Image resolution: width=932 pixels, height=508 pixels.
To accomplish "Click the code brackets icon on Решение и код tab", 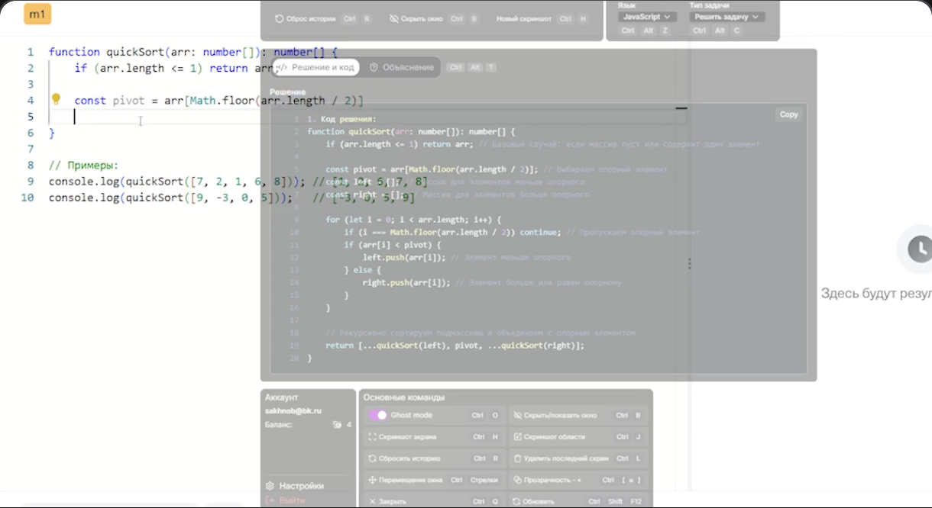I will pyautogui.click(x=282, y=67).
